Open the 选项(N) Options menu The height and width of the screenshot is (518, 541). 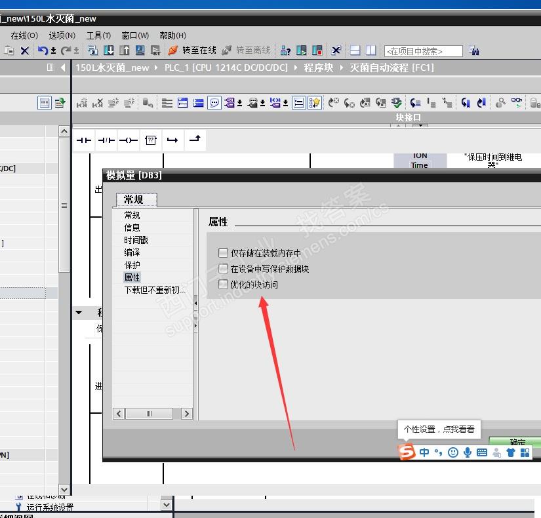(x=62, y=35)
